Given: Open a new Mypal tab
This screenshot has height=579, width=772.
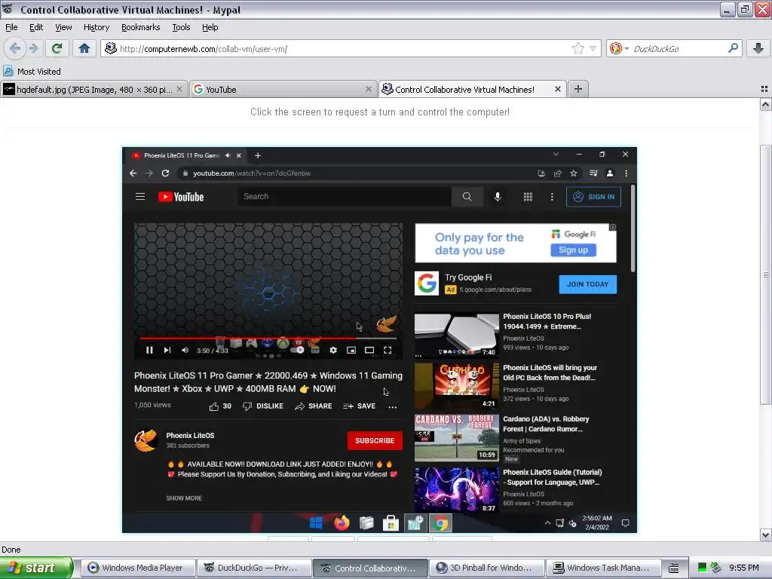Looking at the screenshot, I should click(578, 89).
